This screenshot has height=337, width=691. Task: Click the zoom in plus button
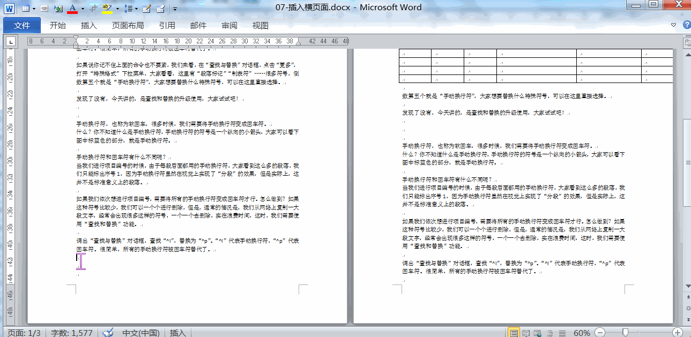[x=678, y=333]
